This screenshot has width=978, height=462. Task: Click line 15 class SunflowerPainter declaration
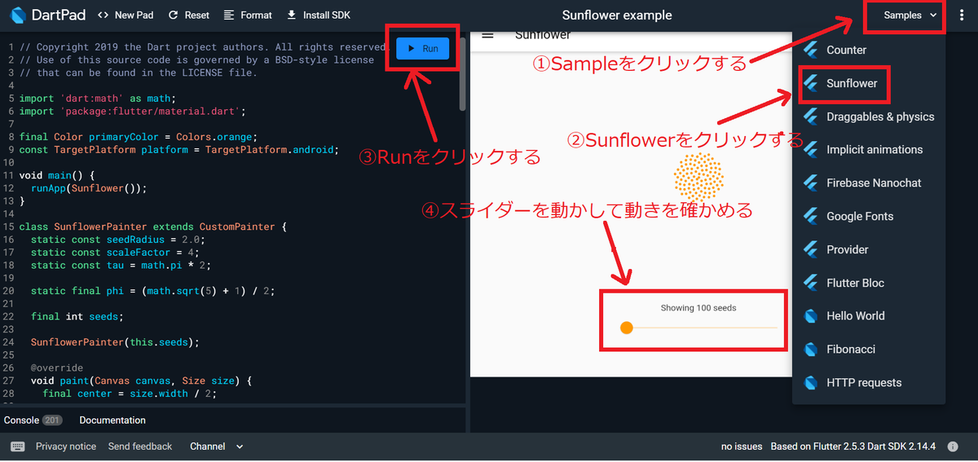point(153,227)
